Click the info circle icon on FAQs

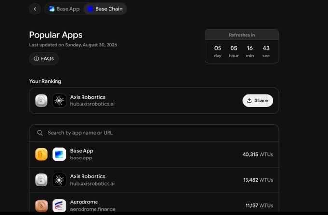point(36,58)
